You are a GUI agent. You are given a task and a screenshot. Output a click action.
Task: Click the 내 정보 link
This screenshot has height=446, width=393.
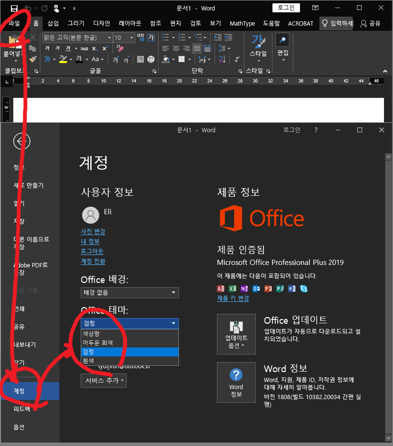click(90, 242)
